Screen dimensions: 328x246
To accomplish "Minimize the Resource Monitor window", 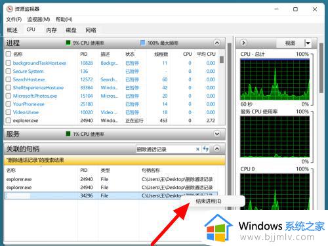I will pyautogui.click(x=277, y=9).
